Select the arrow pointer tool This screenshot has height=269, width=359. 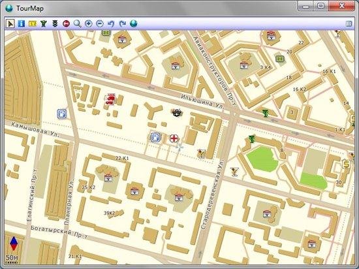(x=10, y=24)
